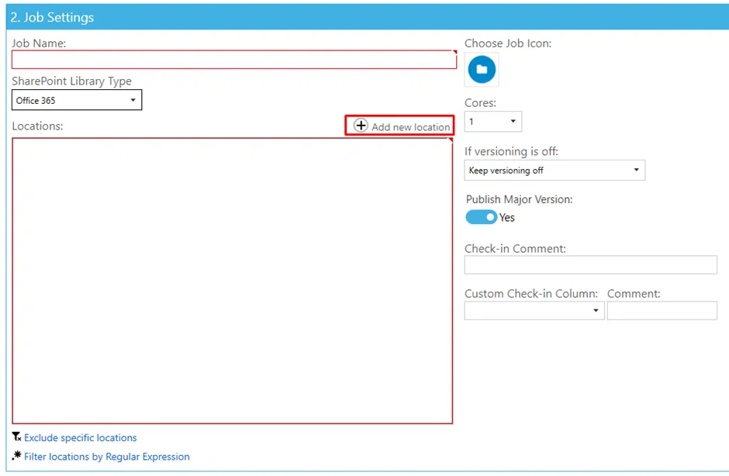
Task: Open the If versioning is off dropdown
Action: (x=555, y=171)
